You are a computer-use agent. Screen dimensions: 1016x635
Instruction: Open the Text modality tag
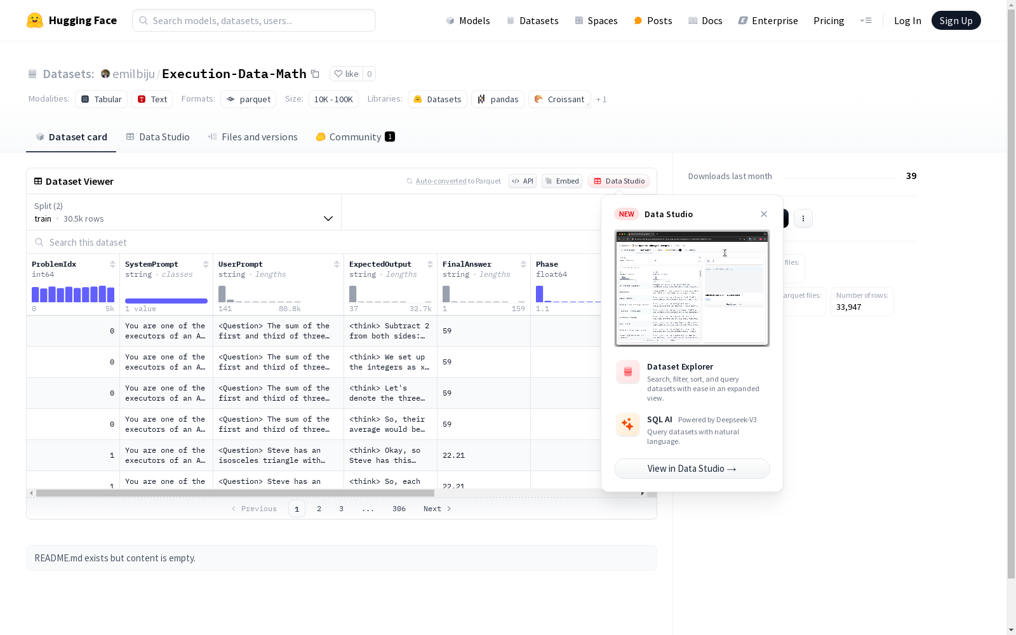coord(152,99)
